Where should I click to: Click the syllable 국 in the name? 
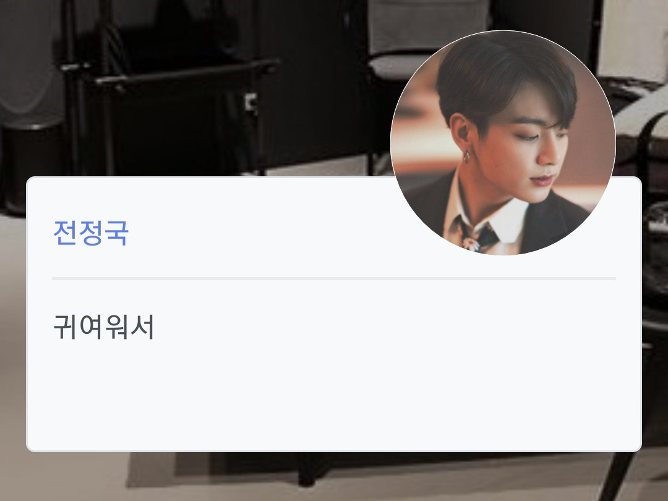click(x=116, y=233)
